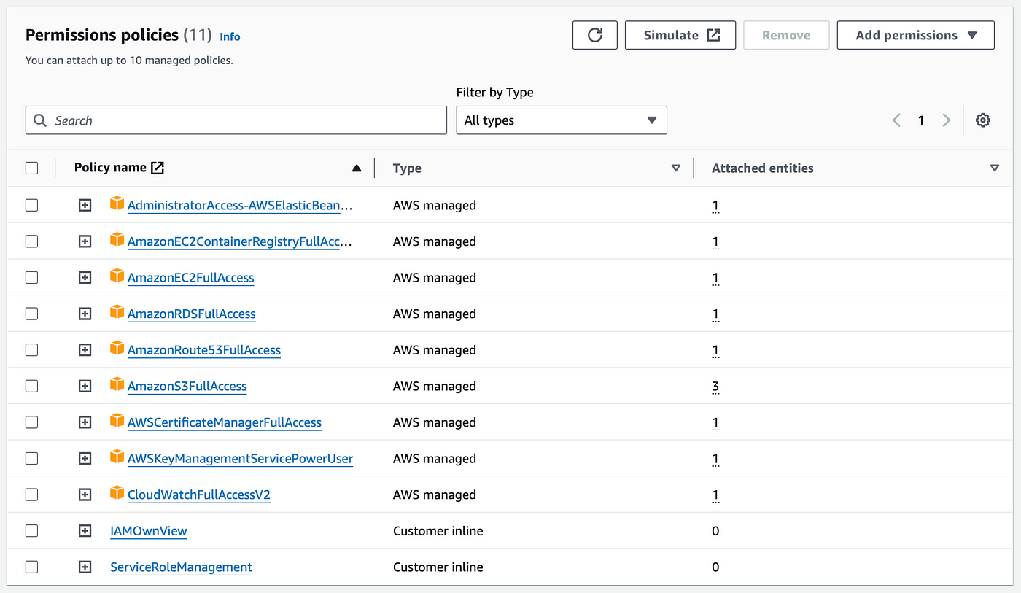
Task: Expand the AWSKeyManagementServicePowerUser policy details
Action: coord(85,459)
